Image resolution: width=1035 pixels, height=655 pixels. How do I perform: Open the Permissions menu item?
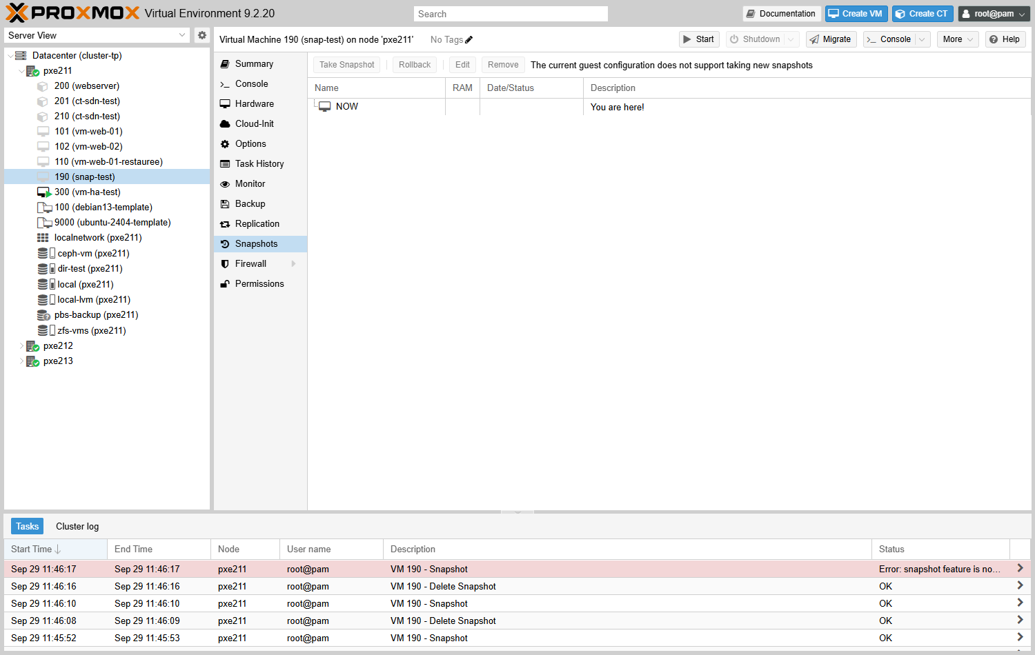260,284
